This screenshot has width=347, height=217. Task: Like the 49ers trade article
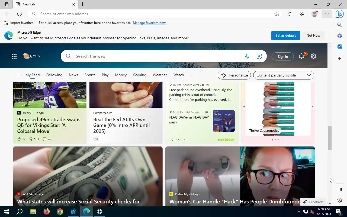(x=21, y=139)
